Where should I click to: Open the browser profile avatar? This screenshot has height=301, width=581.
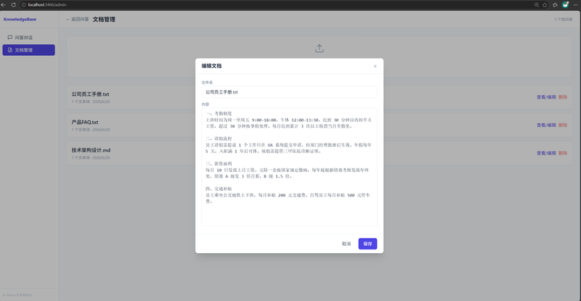565,4
